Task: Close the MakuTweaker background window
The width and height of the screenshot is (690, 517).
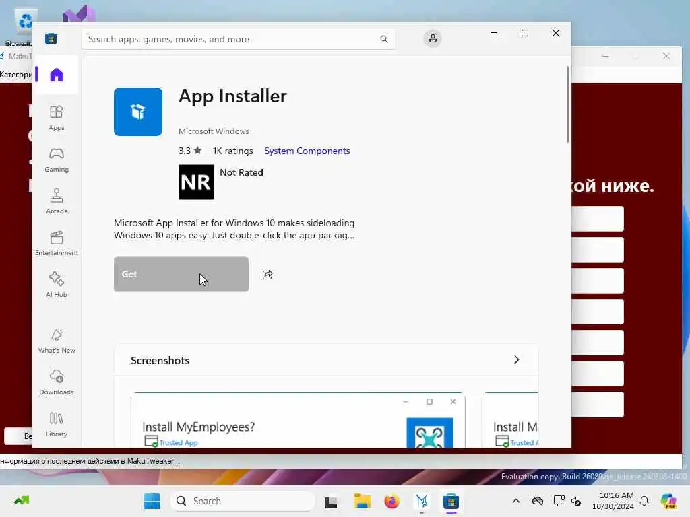Action: click(x=666, y=57)
